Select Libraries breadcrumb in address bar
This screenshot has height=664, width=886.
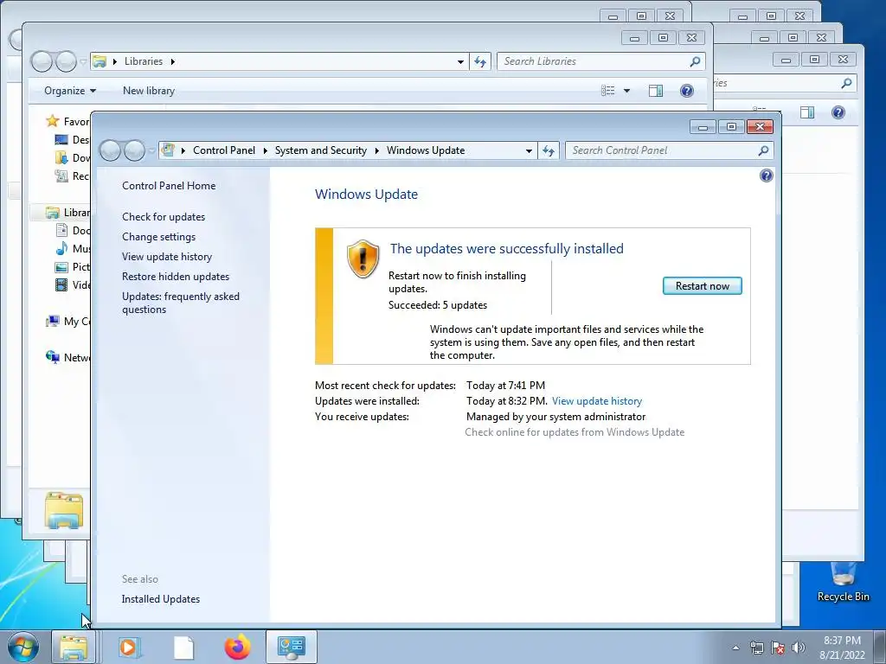144,61
